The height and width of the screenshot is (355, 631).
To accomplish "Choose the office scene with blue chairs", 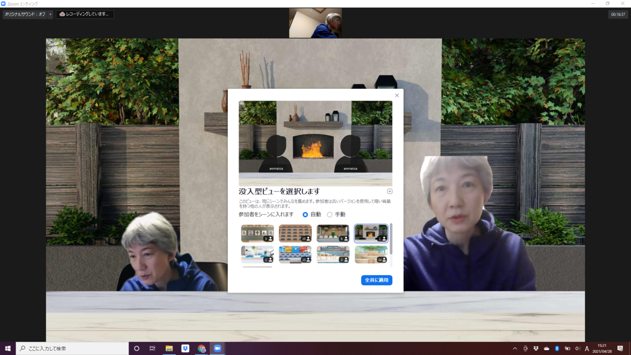I will click(x=258, y=255).
